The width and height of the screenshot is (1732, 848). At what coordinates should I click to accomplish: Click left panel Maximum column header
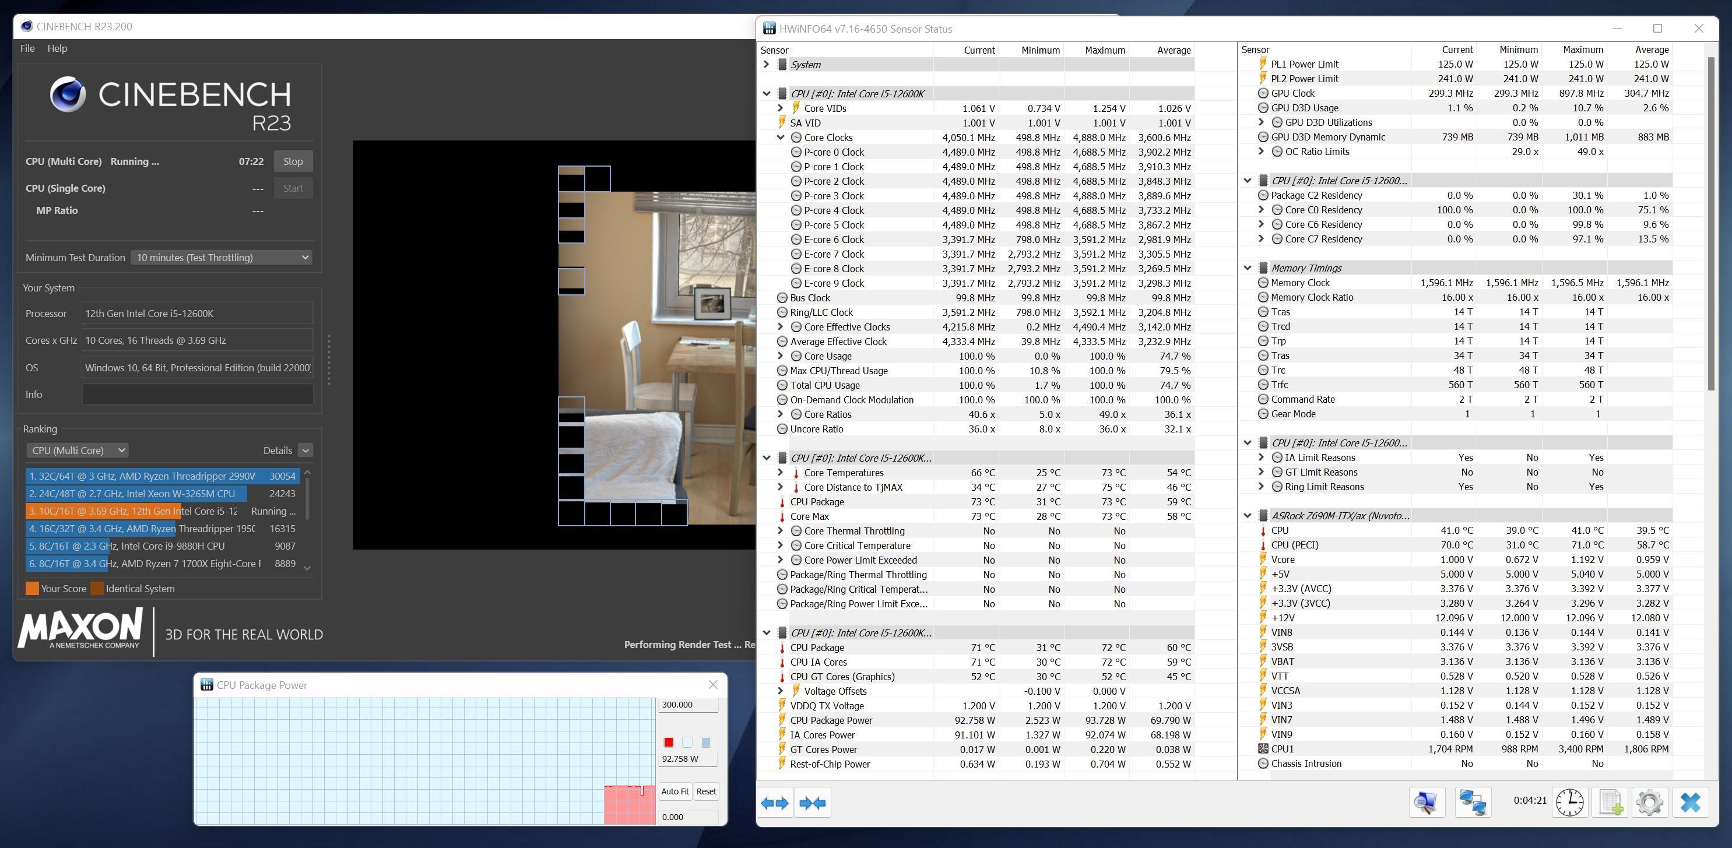coord(1097,50)
